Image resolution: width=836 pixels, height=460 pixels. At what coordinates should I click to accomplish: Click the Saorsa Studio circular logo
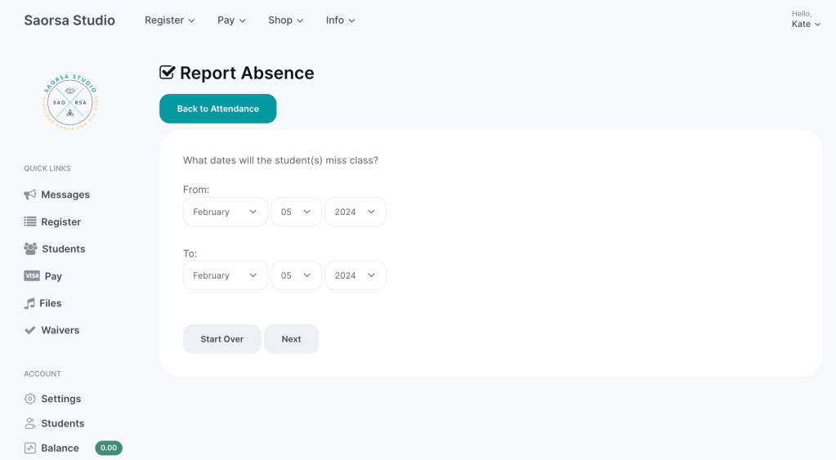pos(69,102)
